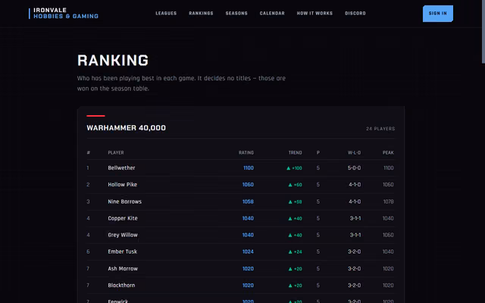Screen dimensions: 485x303
Task: Click Ember Tusk's +24 trend arrow
Action: tap(295, 252)
